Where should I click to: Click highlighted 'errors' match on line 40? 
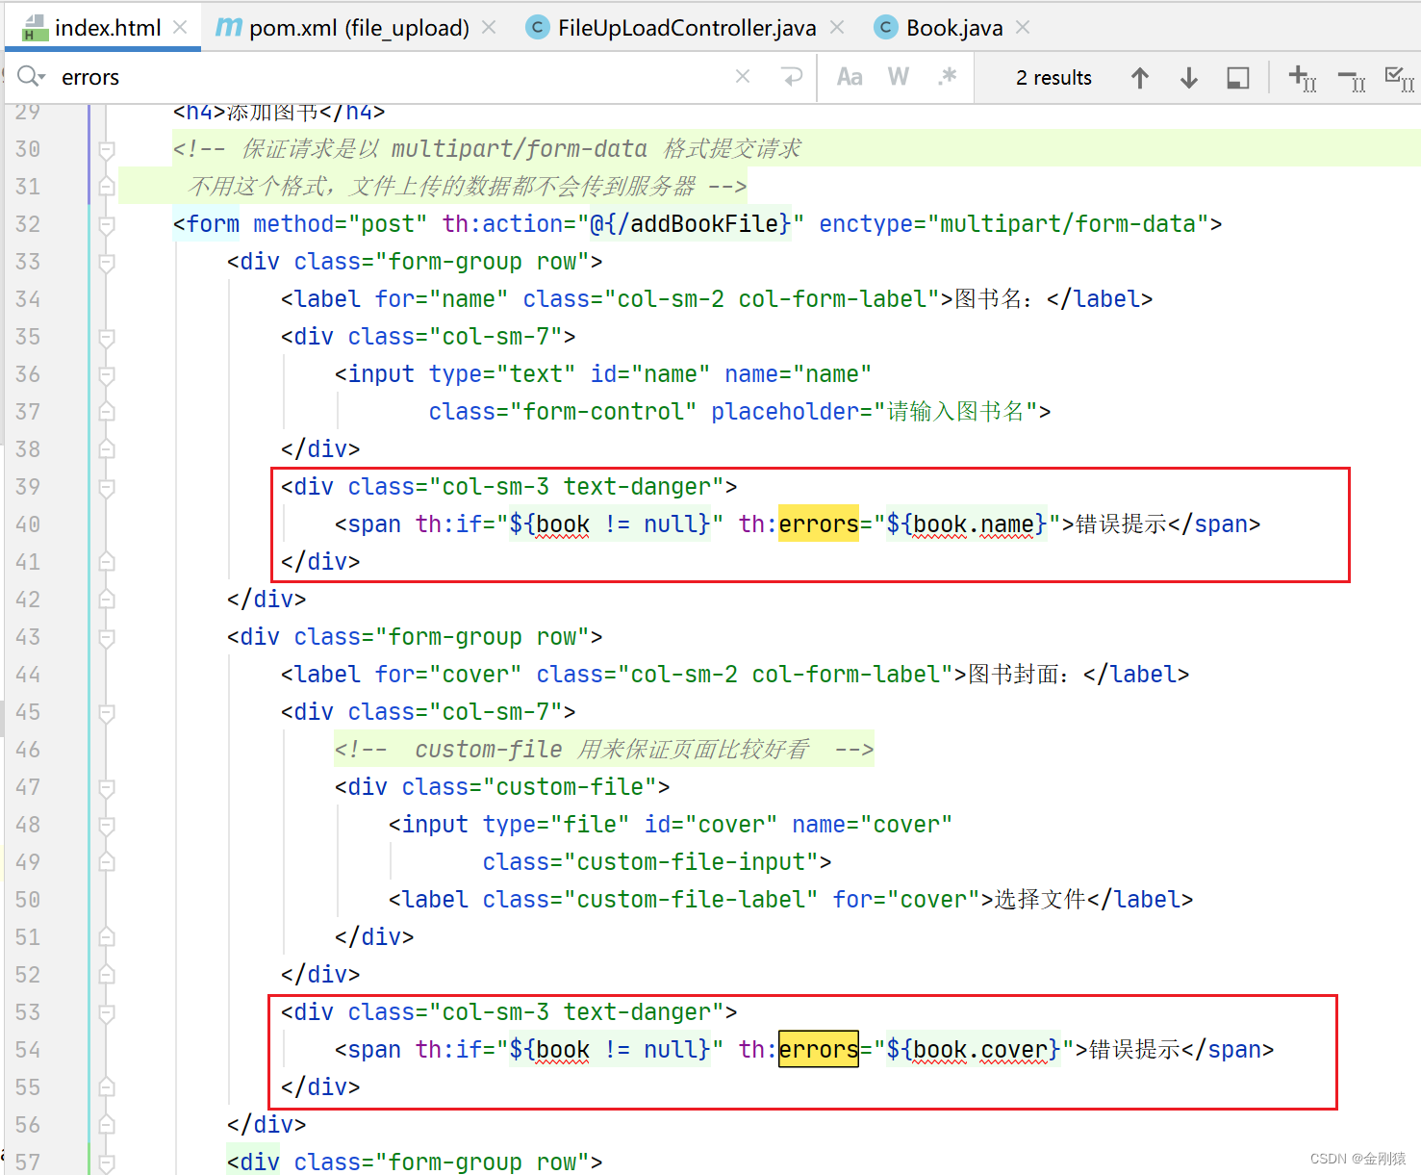819,524
